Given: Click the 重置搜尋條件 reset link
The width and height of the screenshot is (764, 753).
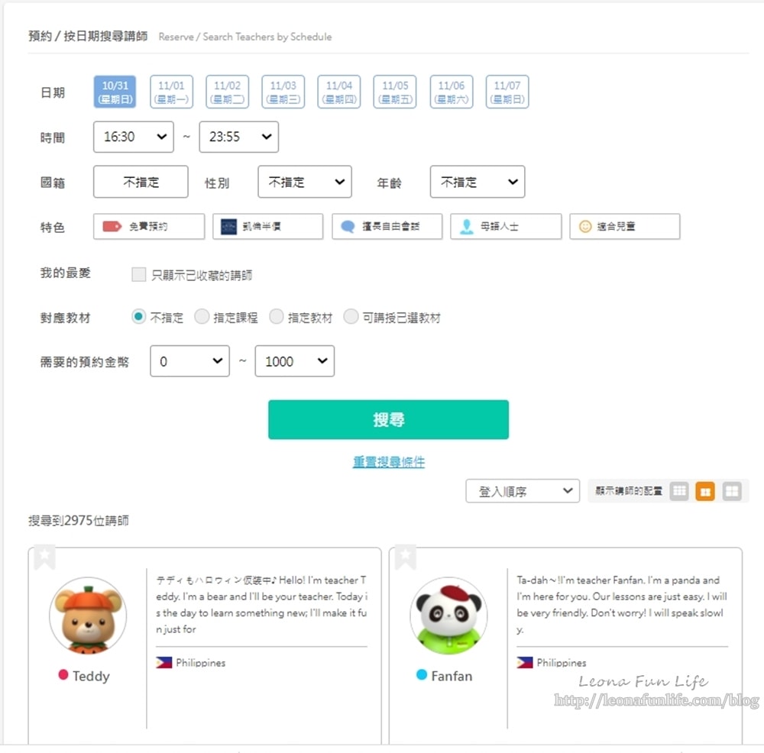Looking at the screenshot, I should pos(388,462).
